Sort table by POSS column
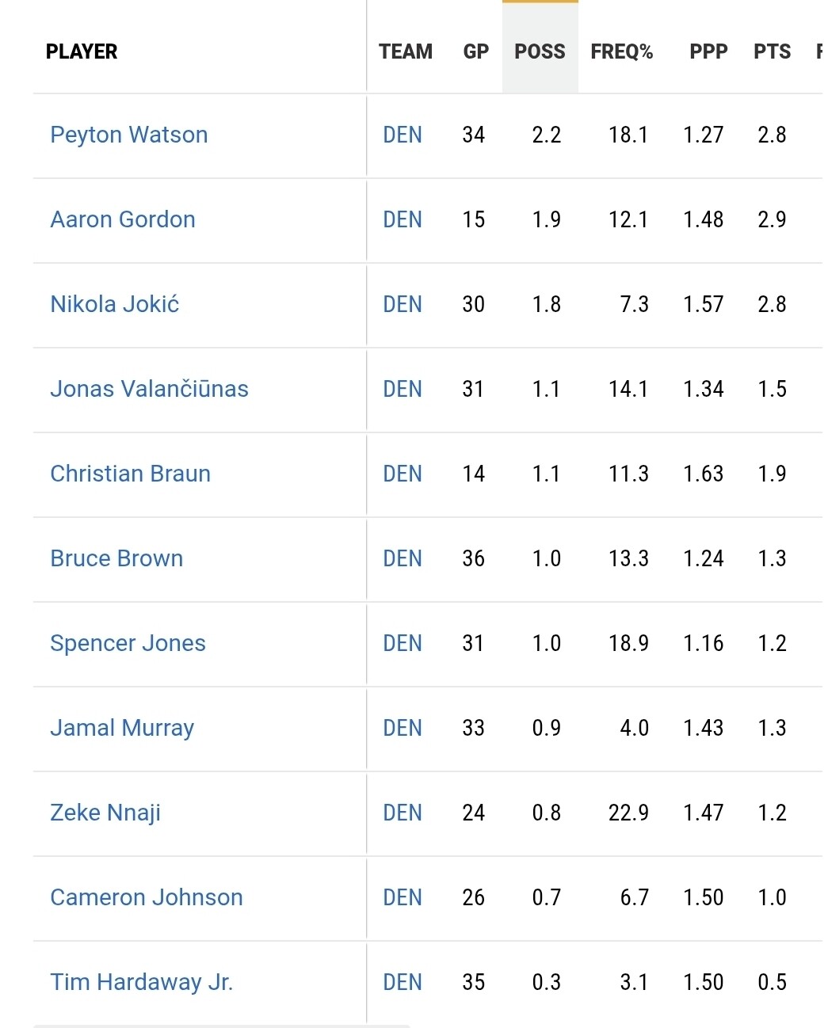Viewport: 828px width, 1028px height. [x=540, y=51]
